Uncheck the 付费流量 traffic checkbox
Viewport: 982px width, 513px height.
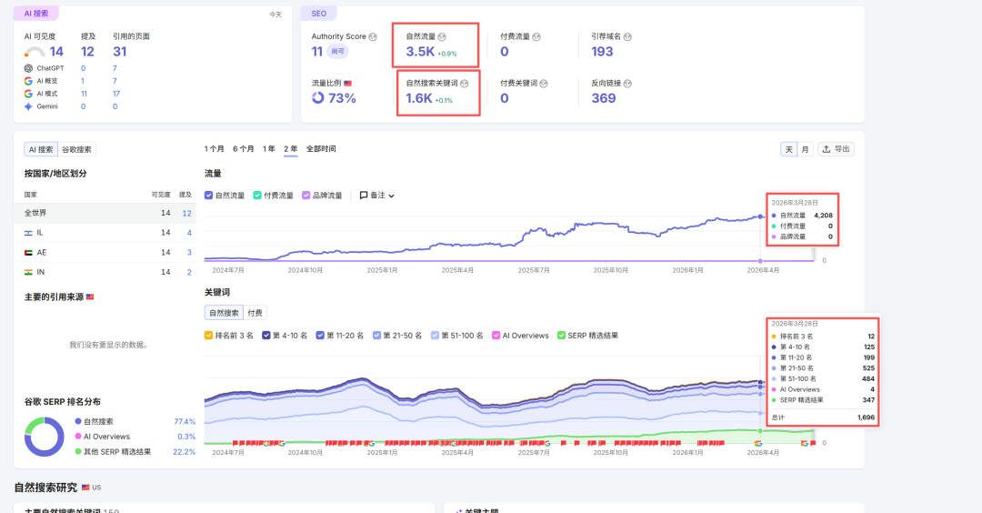pyautogui.click(x=257, y=196)
